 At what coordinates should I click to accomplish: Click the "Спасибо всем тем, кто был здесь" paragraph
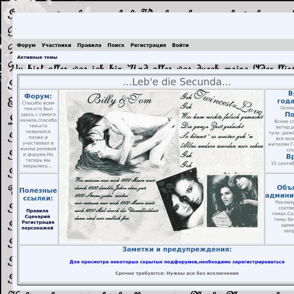point(38,134)
